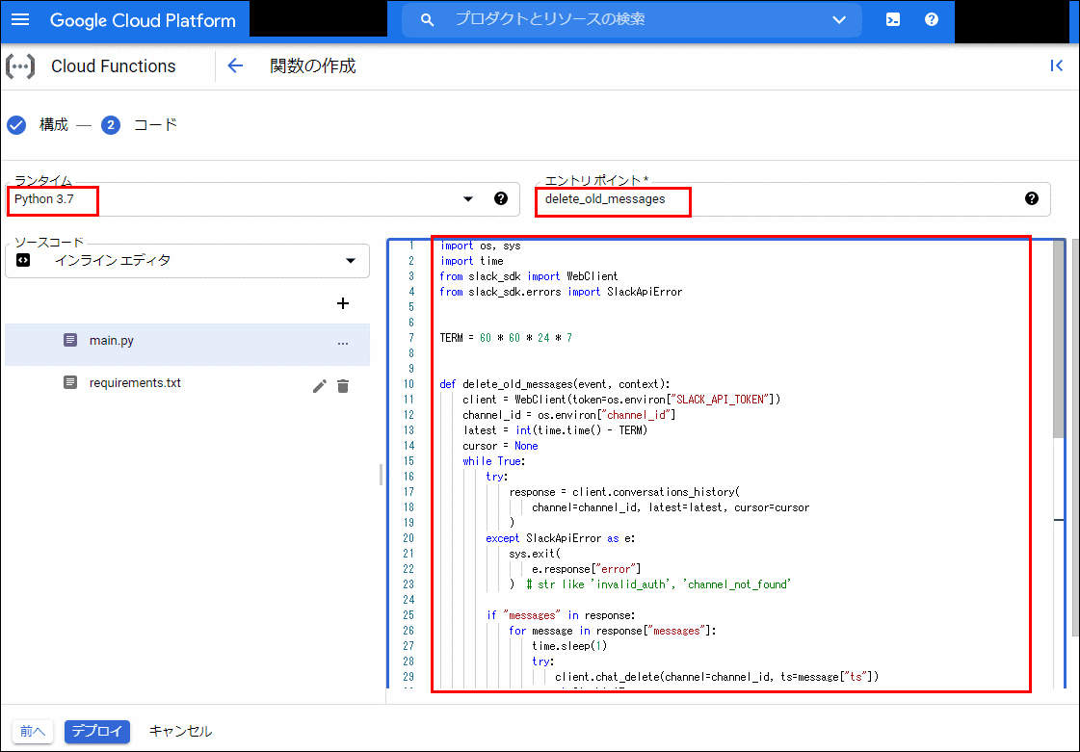Image resolution: width=1080 pixels, height=752 pixels.
Task: Delete requirements.txt with trash icon
Action: coord(343,386)
